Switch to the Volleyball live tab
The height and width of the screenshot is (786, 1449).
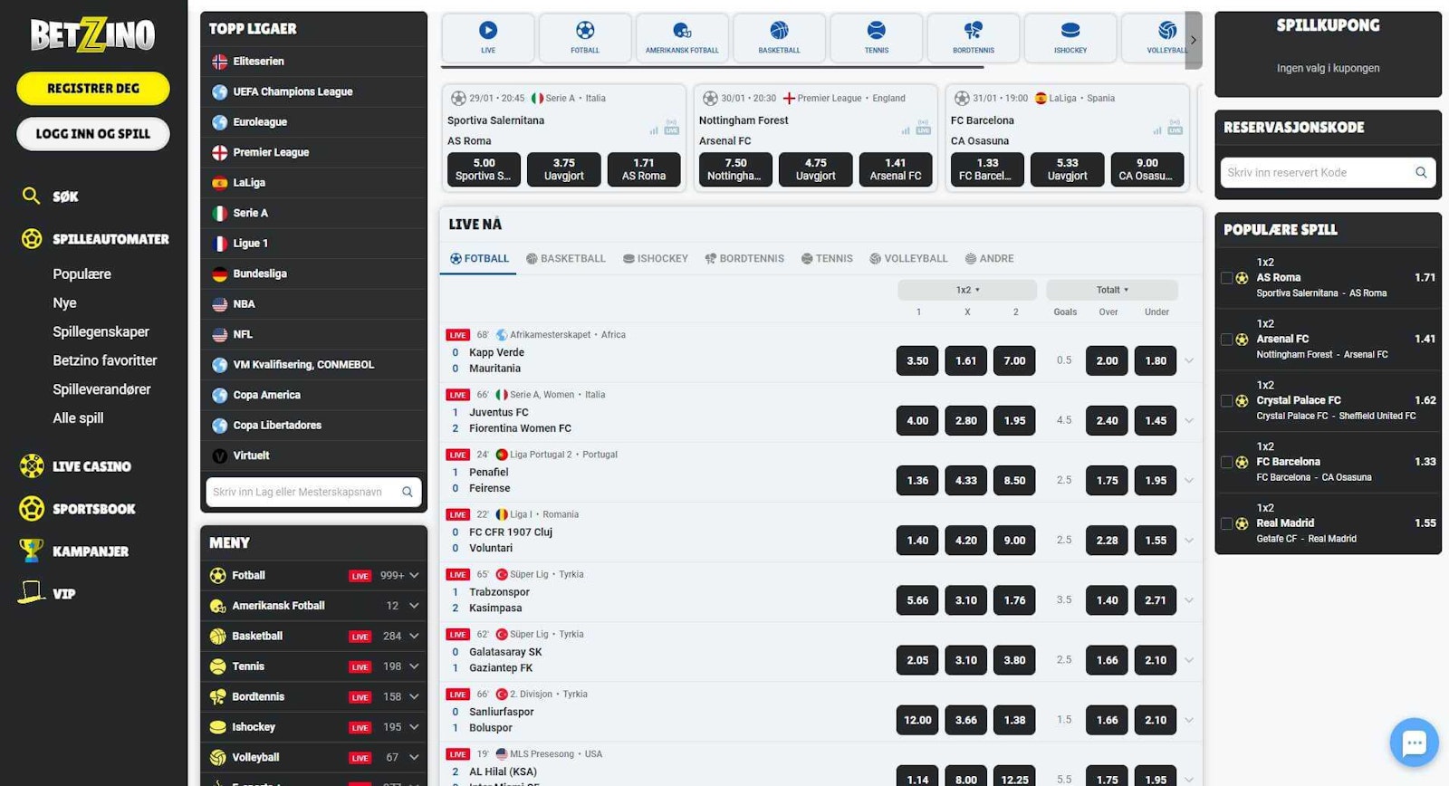[x=908, y=258]
